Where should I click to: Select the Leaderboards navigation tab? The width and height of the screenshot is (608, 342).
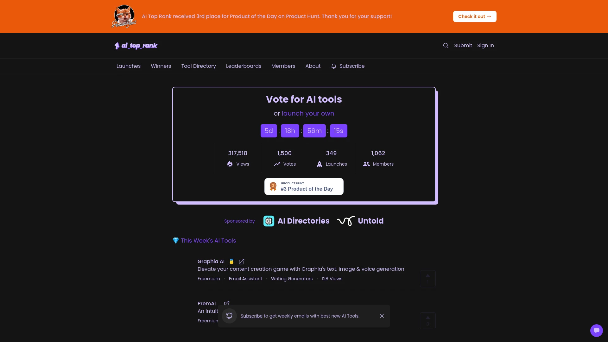point(244,66)
